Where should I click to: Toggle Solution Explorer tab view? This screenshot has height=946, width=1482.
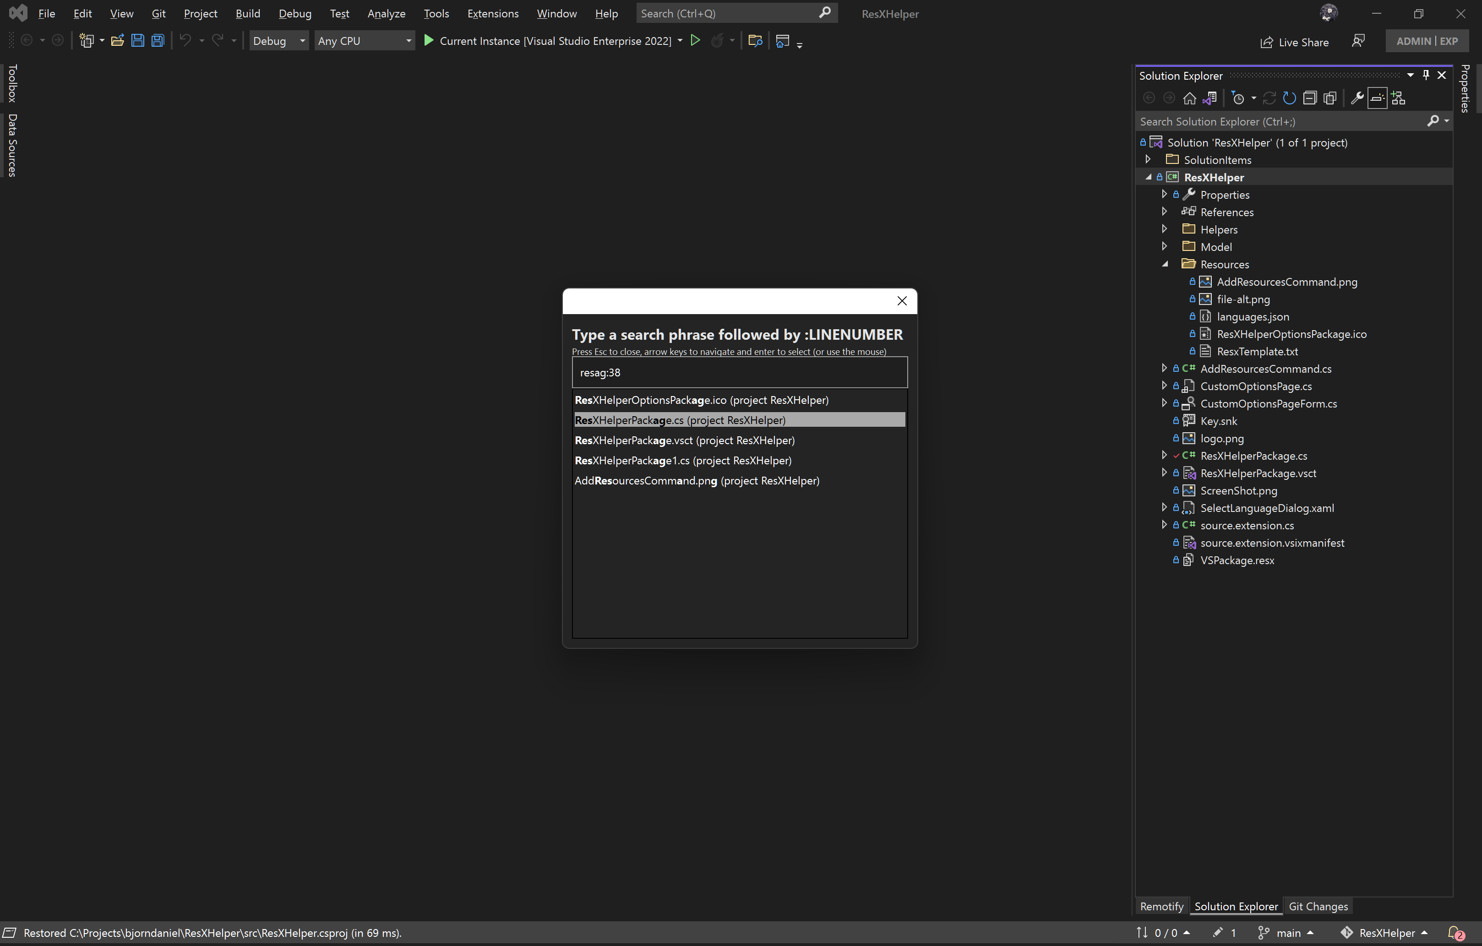1236,905
